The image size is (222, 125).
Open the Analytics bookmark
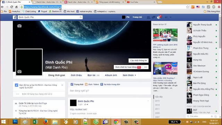[14, 11]
